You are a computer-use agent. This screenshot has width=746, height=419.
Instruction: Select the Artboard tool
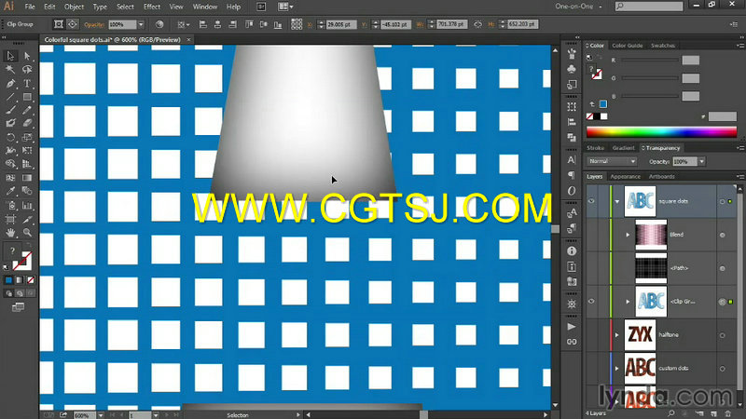10,220
